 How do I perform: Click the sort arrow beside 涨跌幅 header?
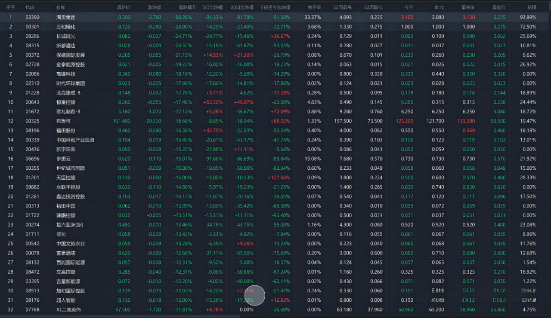(194, 7)
